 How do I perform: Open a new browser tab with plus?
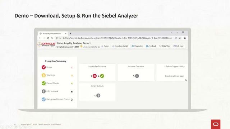click(70, 33)
